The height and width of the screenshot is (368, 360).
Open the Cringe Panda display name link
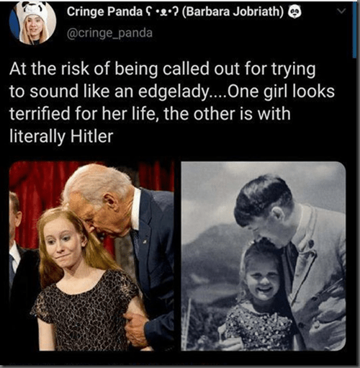tap(175, 12)
